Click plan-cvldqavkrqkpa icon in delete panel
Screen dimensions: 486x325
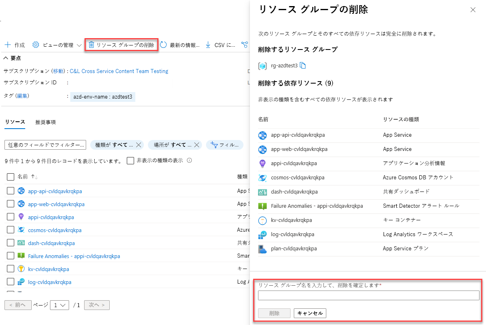(x=263, y=249)
